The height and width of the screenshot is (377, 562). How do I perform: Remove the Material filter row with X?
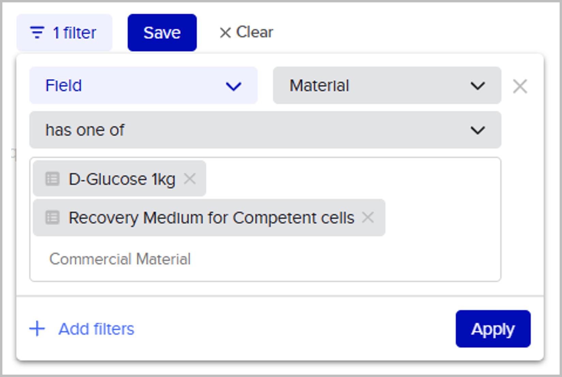click(520, 86)
